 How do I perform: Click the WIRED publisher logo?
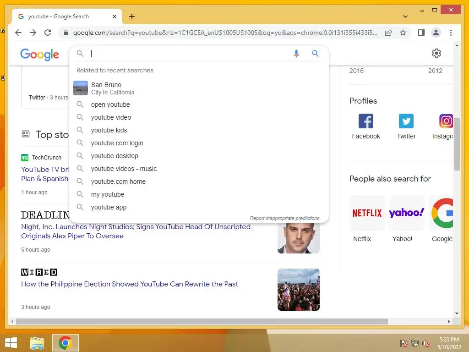click(x=39, y=272)
